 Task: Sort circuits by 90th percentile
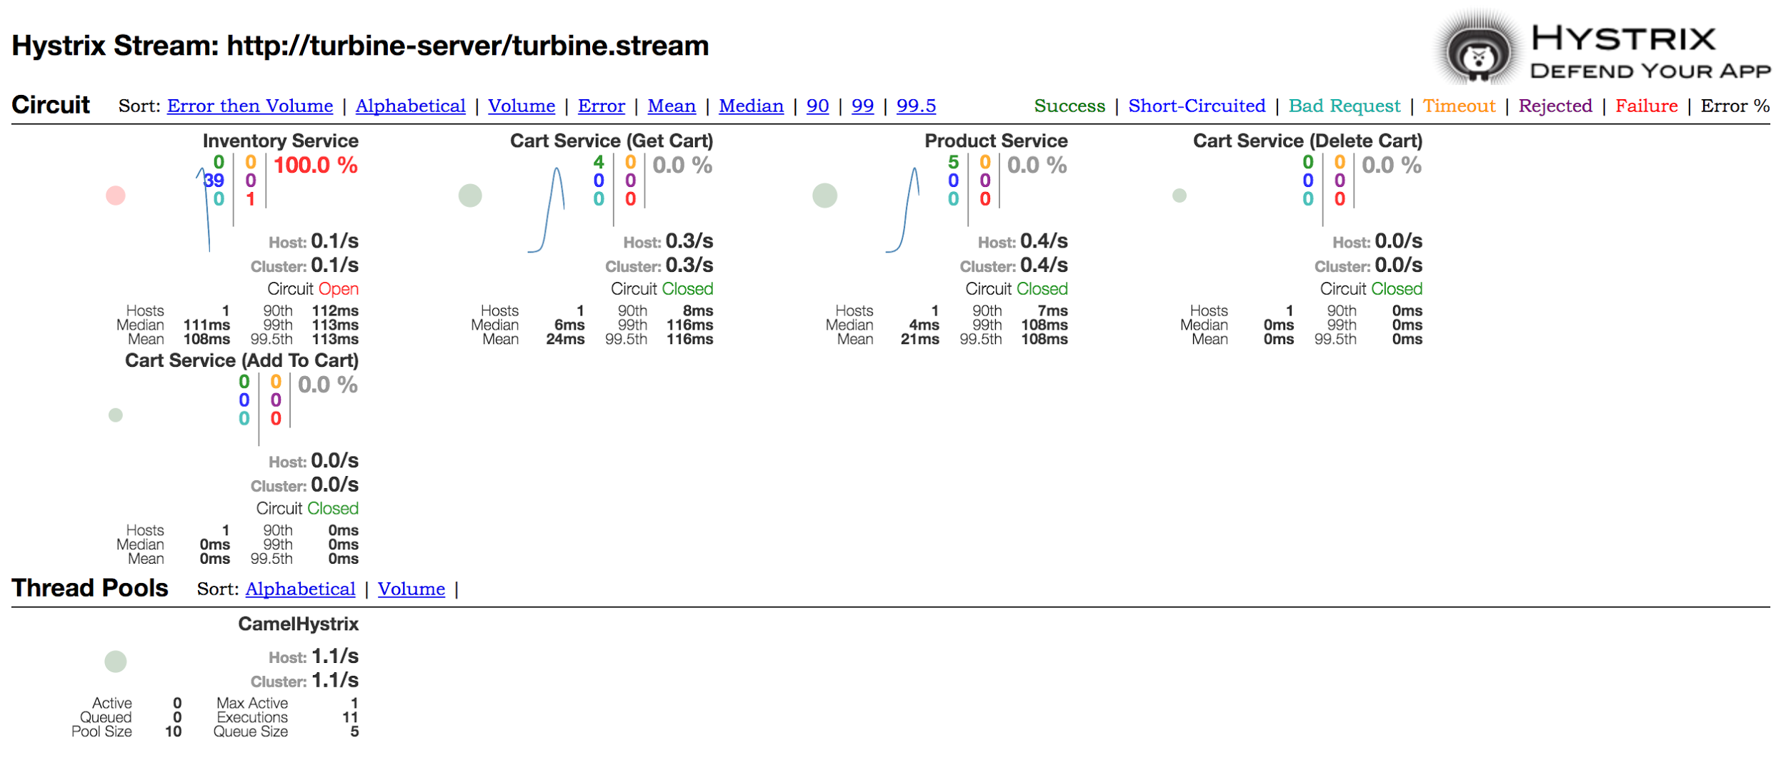(817, 106)
